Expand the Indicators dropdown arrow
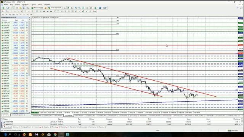This screenshot has width=244, height=137. pyautogui.click(x=97, y=8)
